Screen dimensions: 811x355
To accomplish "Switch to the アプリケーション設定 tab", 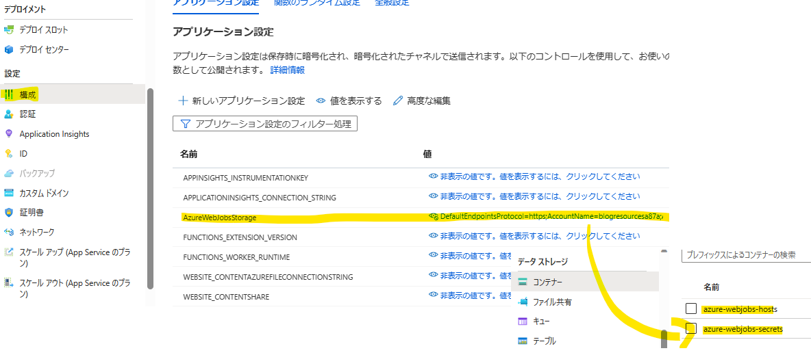I will pos(214,3).
